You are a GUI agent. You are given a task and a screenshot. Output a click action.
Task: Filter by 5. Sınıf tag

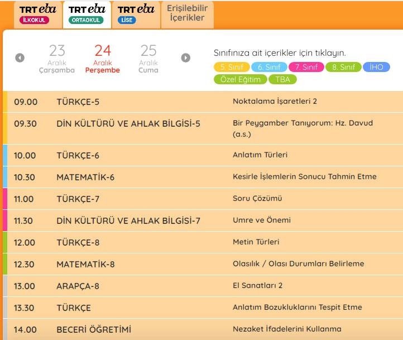coord(231,67)
